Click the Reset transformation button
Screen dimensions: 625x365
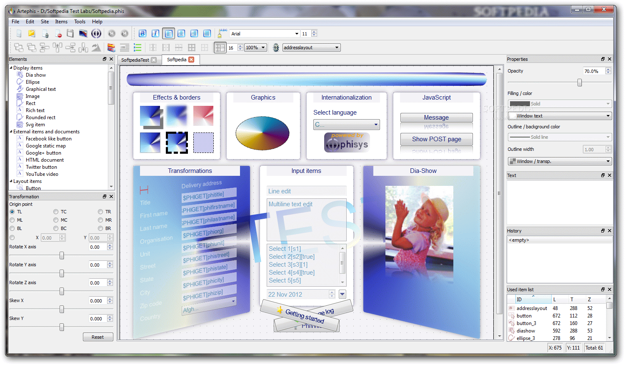tap(97, 337)
